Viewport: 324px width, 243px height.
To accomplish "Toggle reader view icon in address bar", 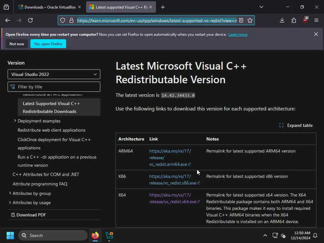I will click(x=241, y=20).
